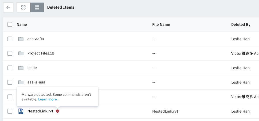259x121 pixels.
Task: Sort by the Name column header
Action: (x=22, y=24)
